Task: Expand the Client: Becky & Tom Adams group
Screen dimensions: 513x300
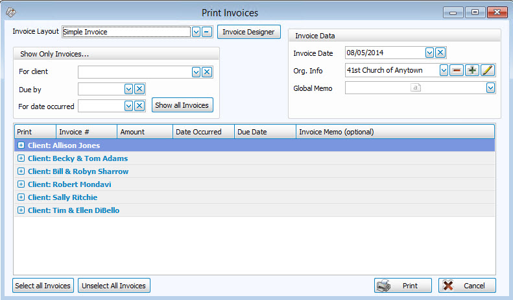Action: pos(21,158)
